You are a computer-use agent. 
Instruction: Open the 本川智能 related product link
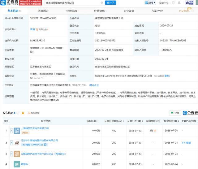[x=186, y=143]
